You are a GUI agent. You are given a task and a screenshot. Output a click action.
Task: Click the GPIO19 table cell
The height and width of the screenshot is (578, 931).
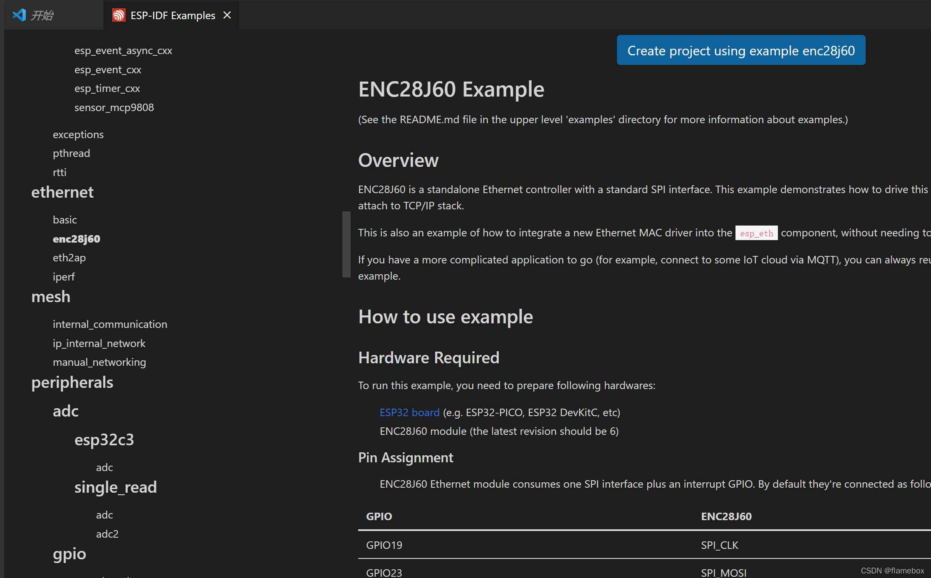click(384, 545)
